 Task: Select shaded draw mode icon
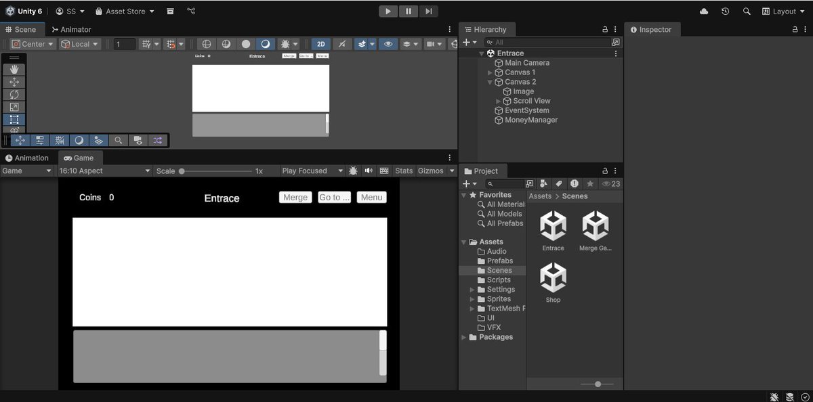[266, 44]
